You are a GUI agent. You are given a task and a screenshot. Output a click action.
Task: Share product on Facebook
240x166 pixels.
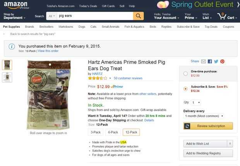(210, 61)
